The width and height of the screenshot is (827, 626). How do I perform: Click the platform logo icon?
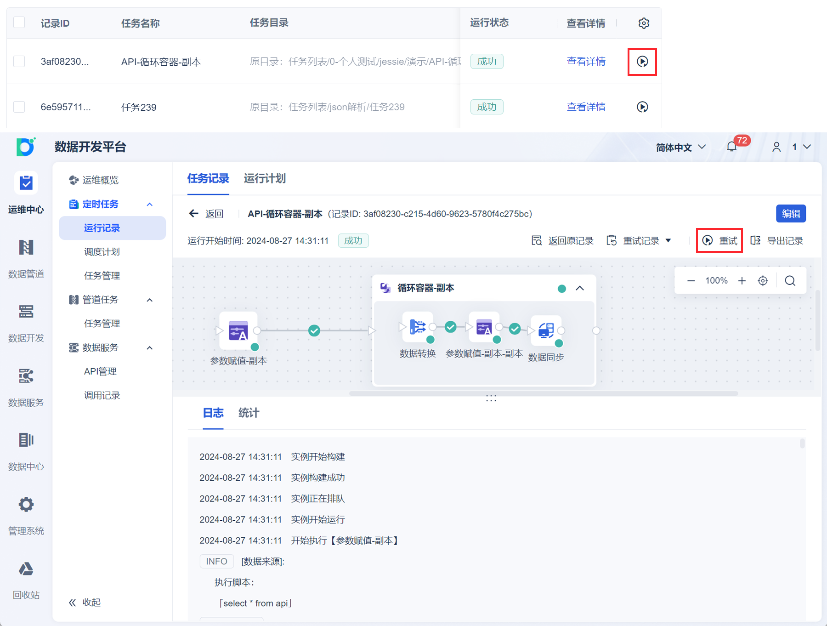point(26,147)
